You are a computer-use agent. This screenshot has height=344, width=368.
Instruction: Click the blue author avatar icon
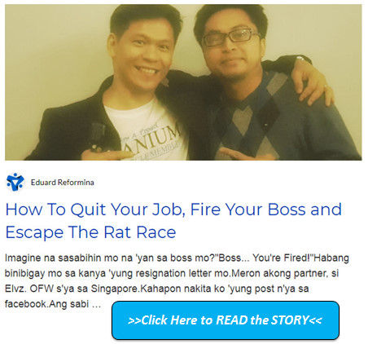[15, 182]
